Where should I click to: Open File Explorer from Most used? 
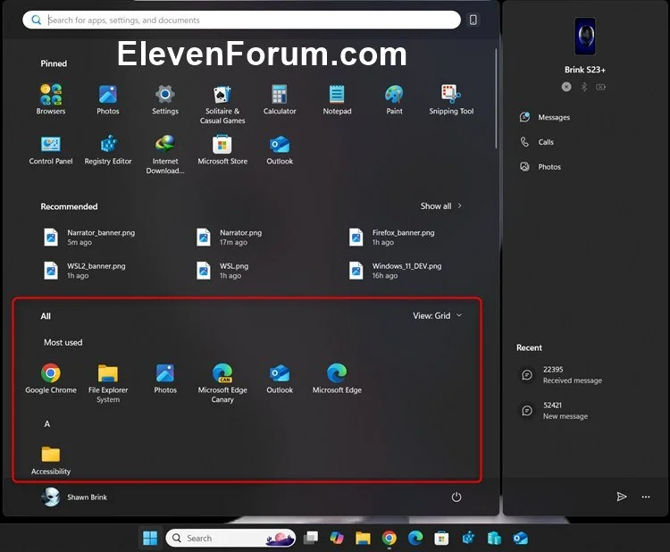click(x=108, y=383)
